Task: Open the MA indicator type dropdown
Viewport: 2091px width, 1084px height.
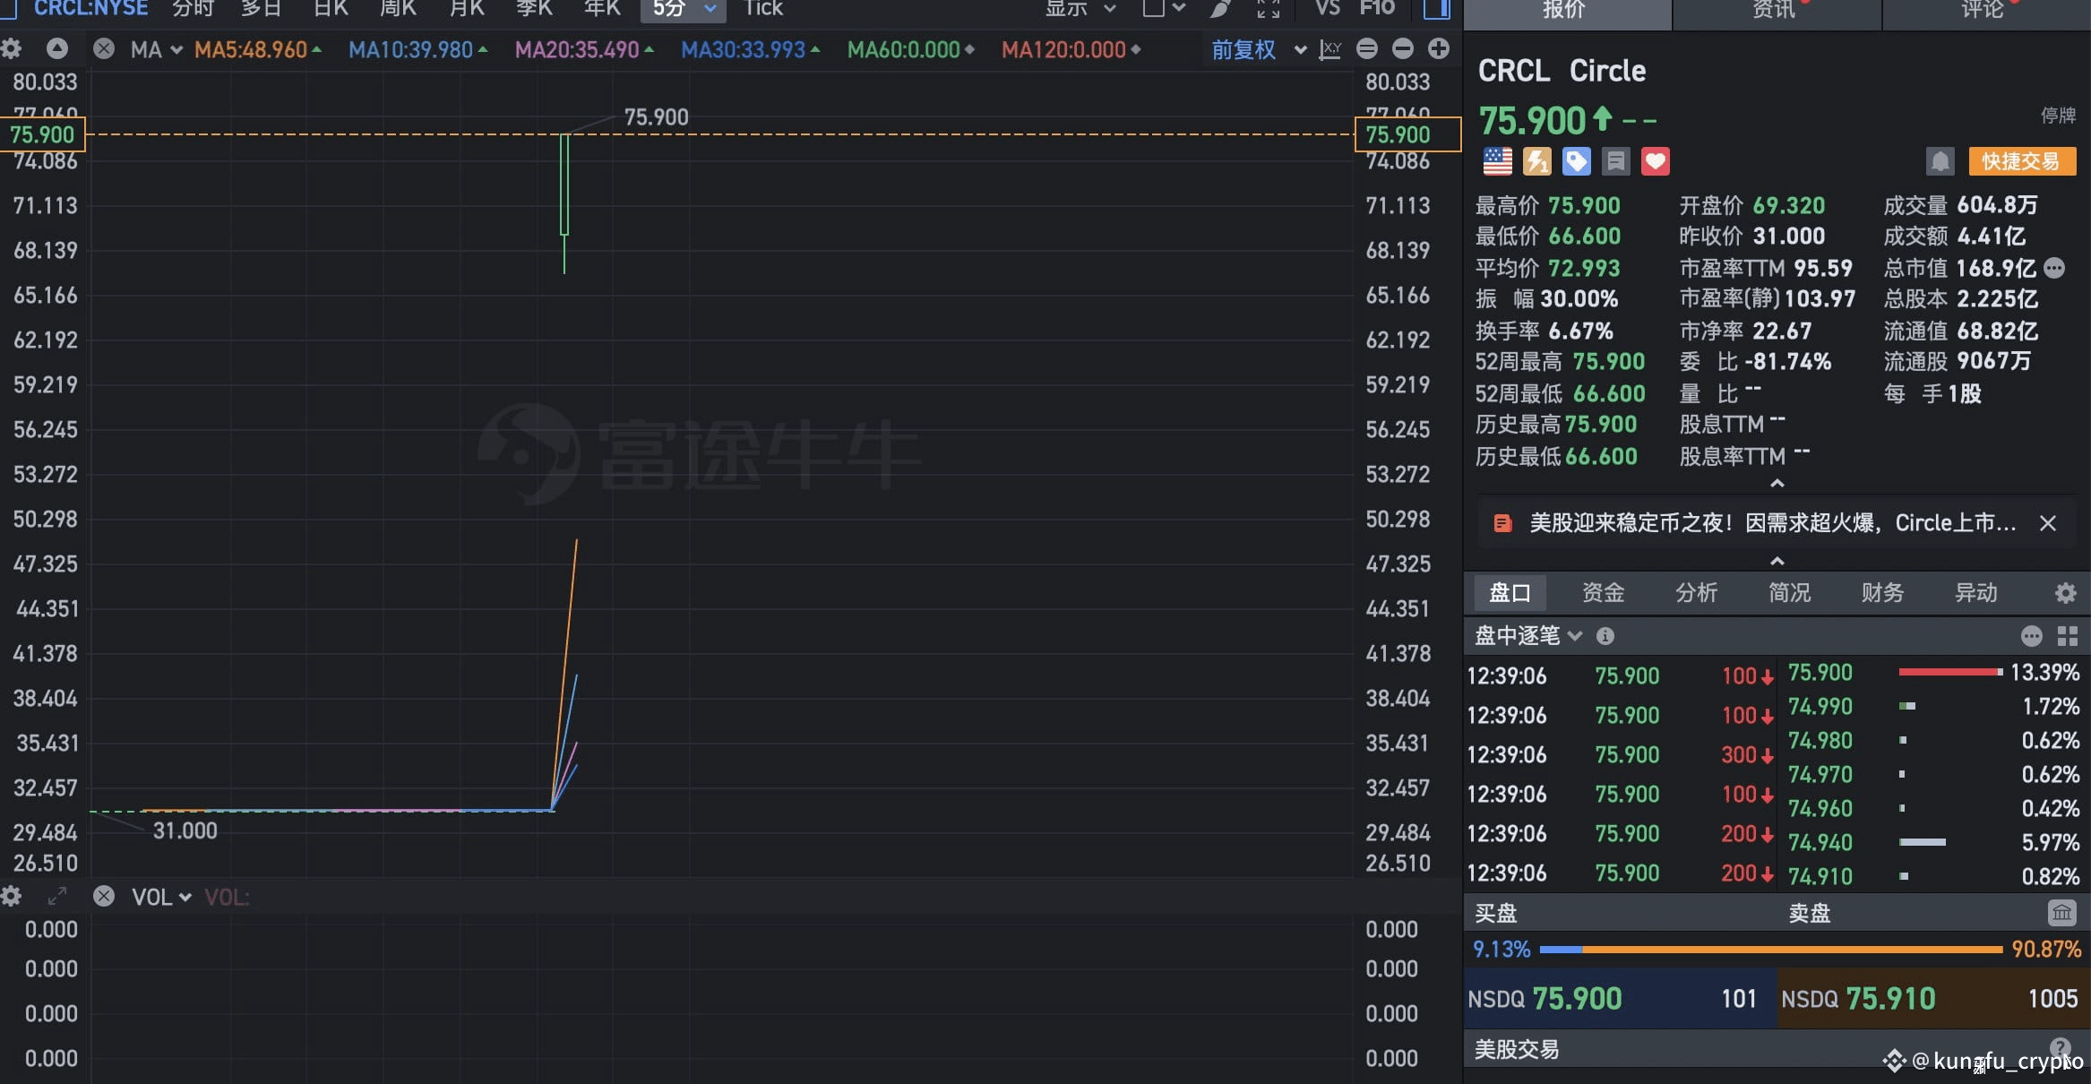Action: pyautogui.click(x=157, y=49)
